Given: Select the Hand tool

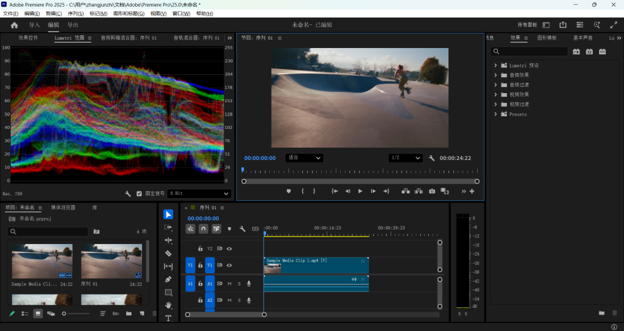Looking at the screenshot, I should [x=168, y=305].
